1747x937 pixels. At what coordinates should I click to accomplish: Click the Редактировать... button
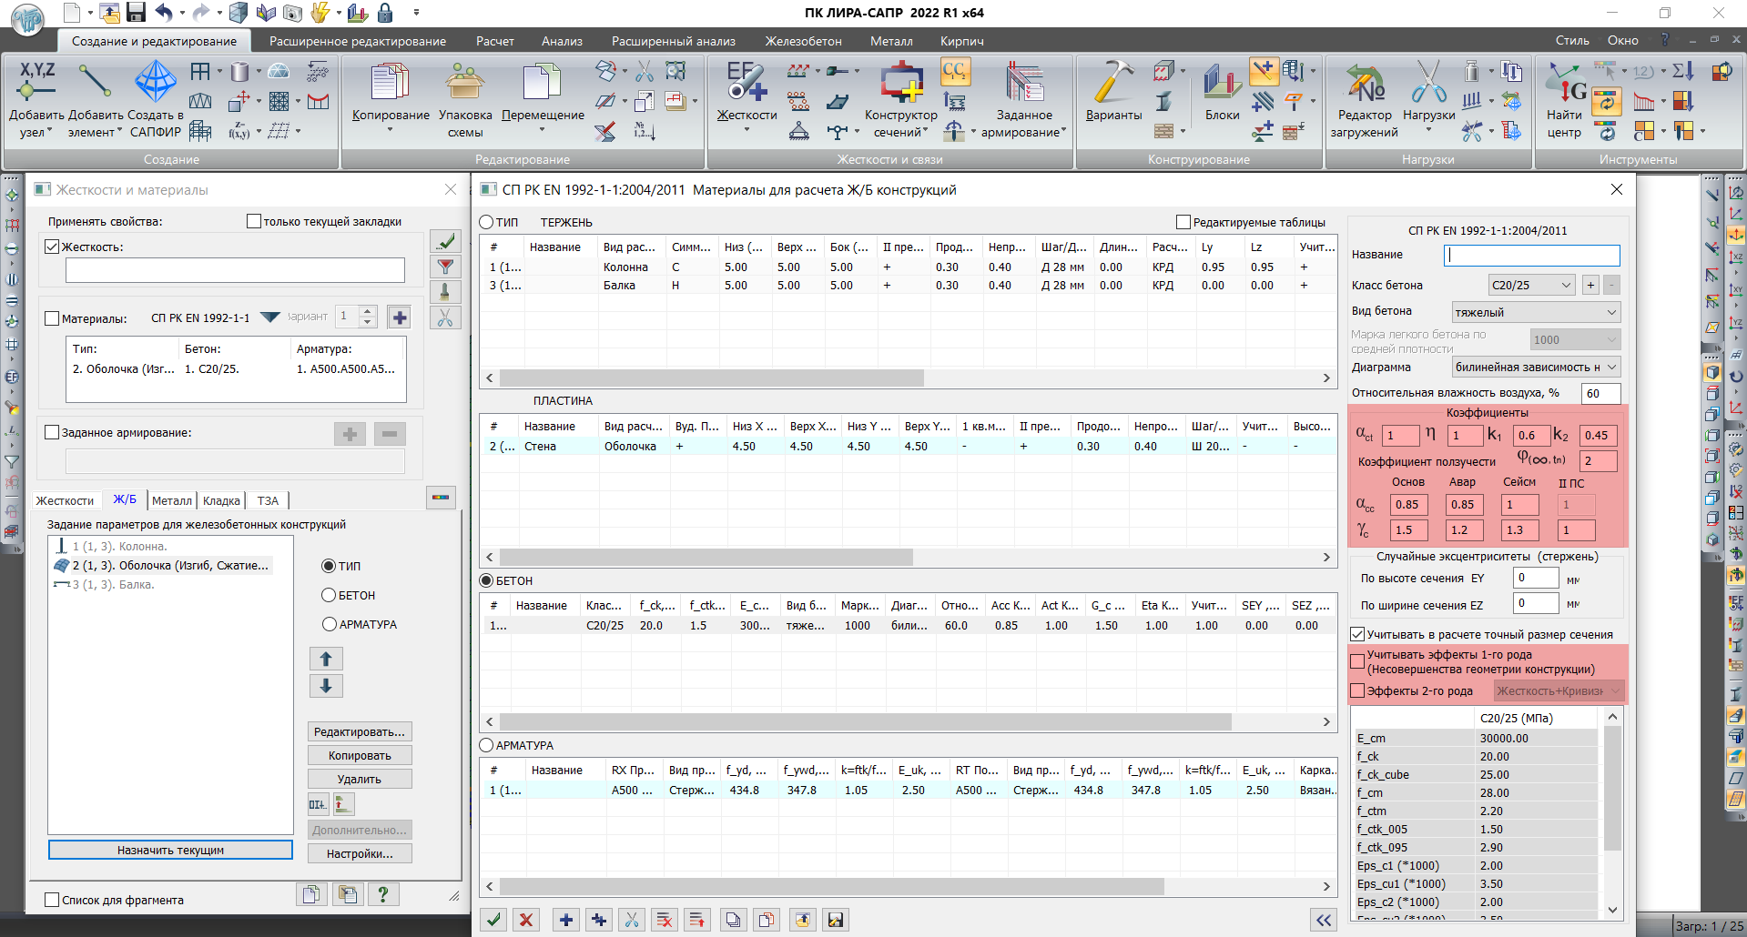pyautogui.click(x=360, y=732)
